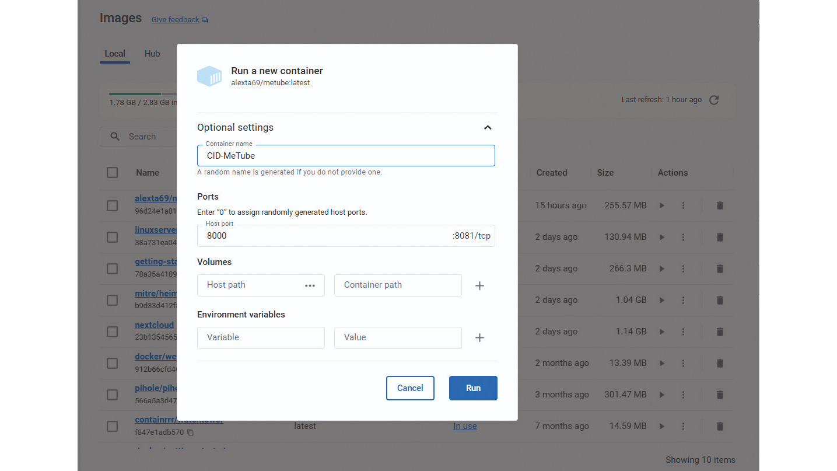
Task: Click the feedback icon beside Give feedback
Action: click(205, 20)
